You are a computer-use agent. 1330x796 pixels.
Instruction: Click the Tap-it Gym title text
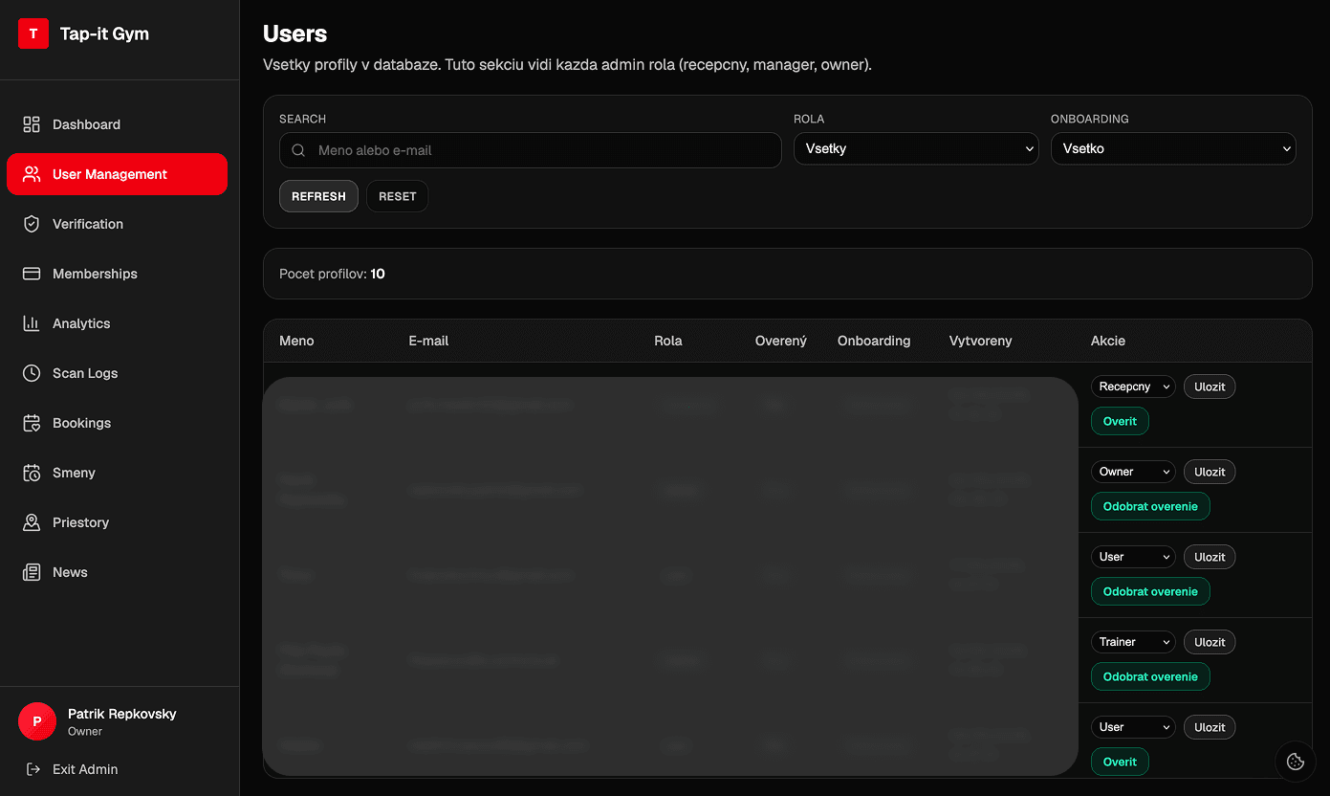click(104, 33)
